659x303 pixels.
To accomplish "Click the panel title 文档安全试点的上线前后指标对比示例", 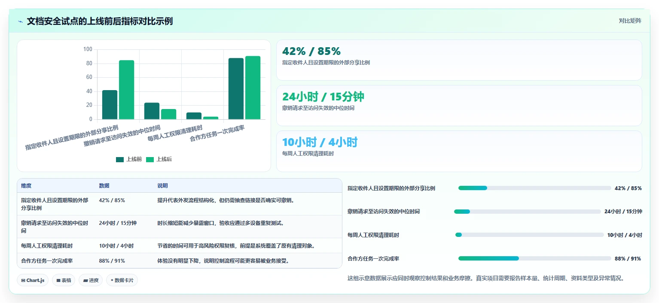I will pyautogui.click(x=100, y=21).
